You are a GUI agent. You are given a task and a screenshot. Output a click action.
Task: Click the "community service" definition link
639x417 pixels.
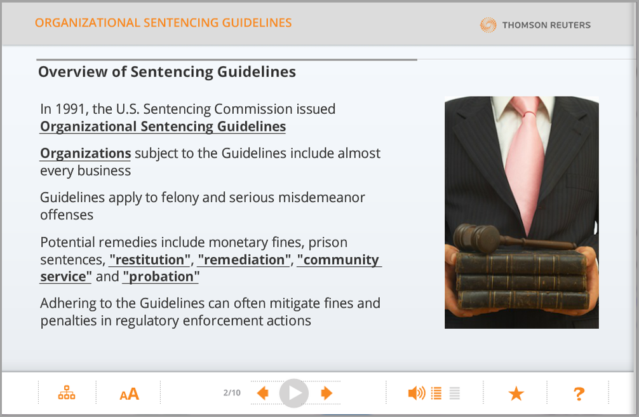click(338, 260)
